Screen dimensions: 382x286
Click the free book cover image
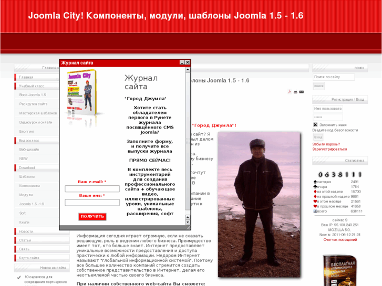340,270
